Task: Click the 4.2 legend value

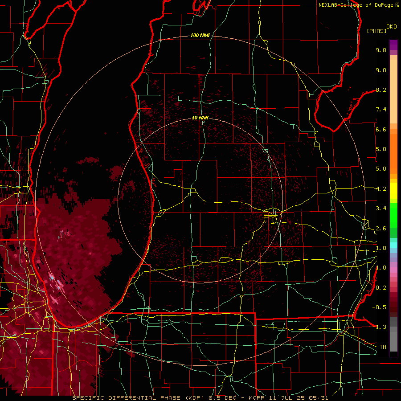Action: [x=381, y=189]
